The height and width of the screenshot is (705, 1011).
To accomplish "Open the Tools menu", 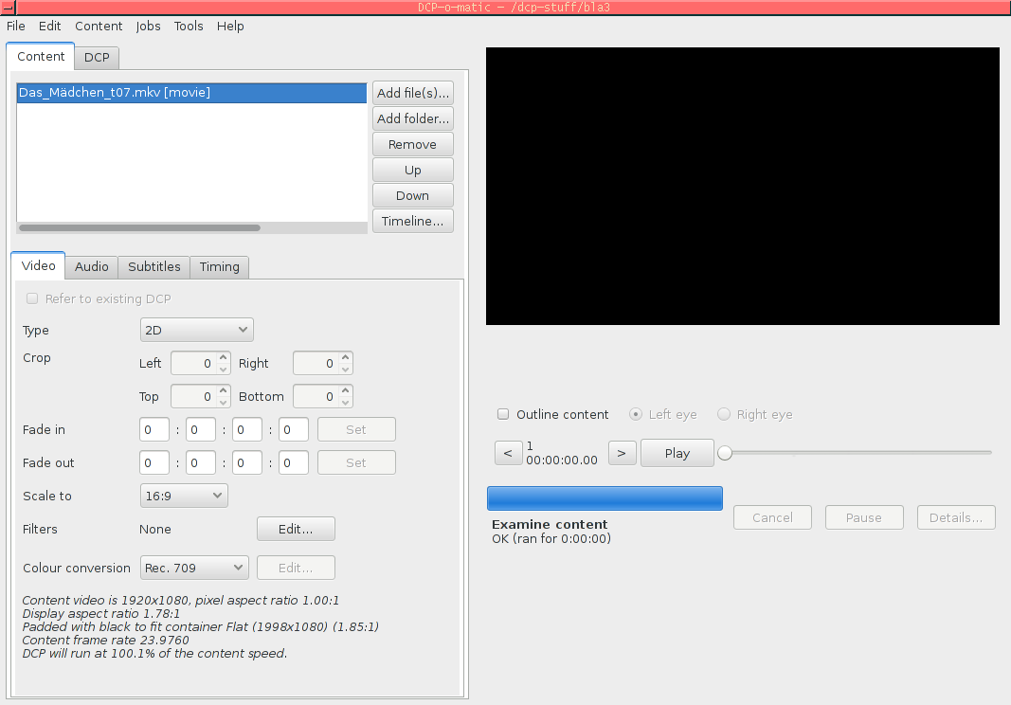I will pos(189,26).
